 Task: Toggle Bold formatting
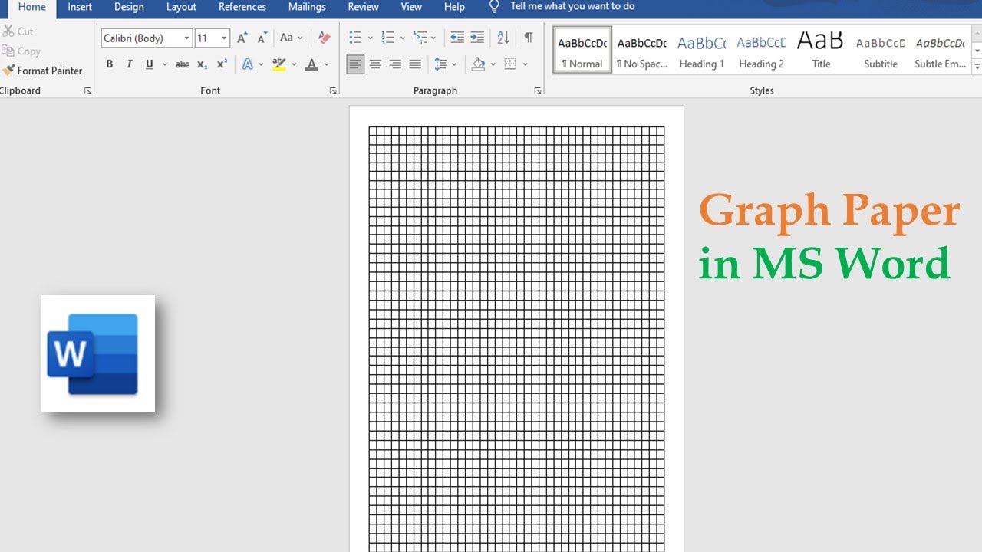click(109, 64)
